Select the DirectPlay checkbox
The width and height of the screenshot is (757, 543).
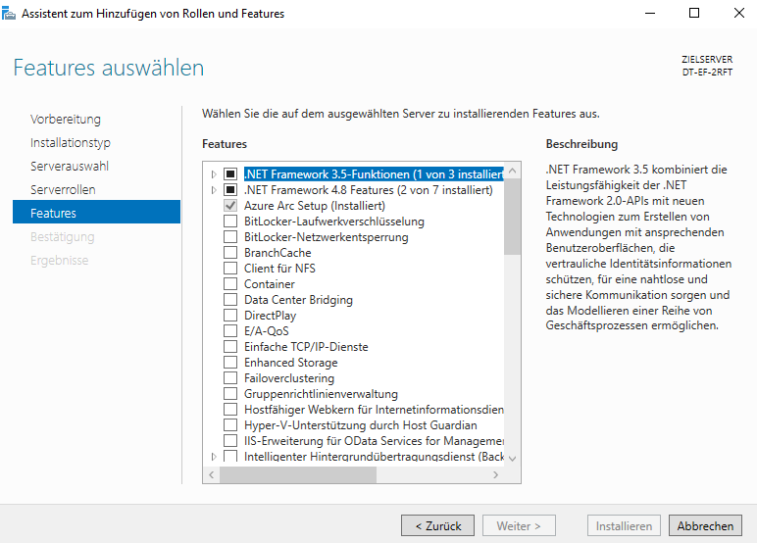point(230,316)
